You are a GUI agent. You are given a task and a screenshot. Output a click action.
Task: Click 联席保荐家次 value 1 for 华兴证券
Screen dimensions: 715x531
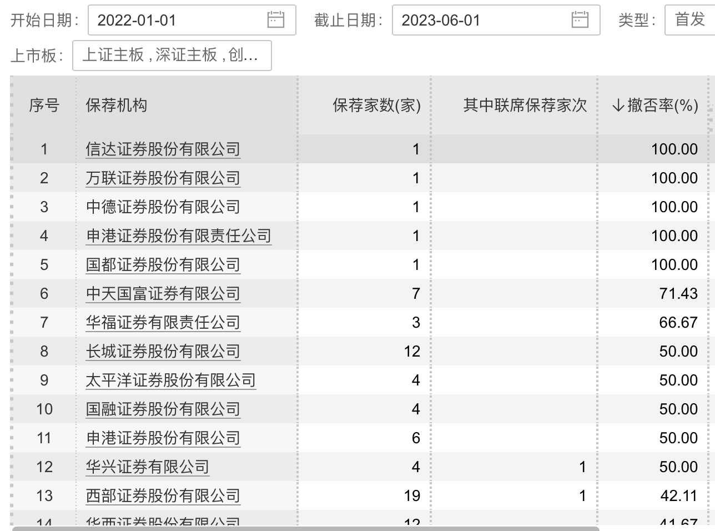coord(582,467)
